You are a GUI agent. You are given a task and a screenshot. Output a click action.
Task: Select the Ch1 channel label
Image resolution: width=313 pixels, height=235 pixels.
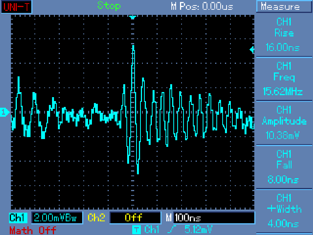tap(18, 218)
